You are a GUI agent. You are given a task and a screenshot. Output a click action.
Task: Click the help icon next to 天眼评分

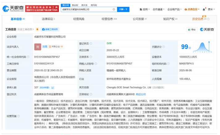pyautogui.click(x=164, y=47)
